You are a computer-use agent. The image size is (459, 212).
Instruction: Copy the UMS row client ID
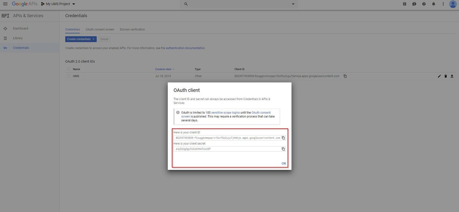coord(345,76)
